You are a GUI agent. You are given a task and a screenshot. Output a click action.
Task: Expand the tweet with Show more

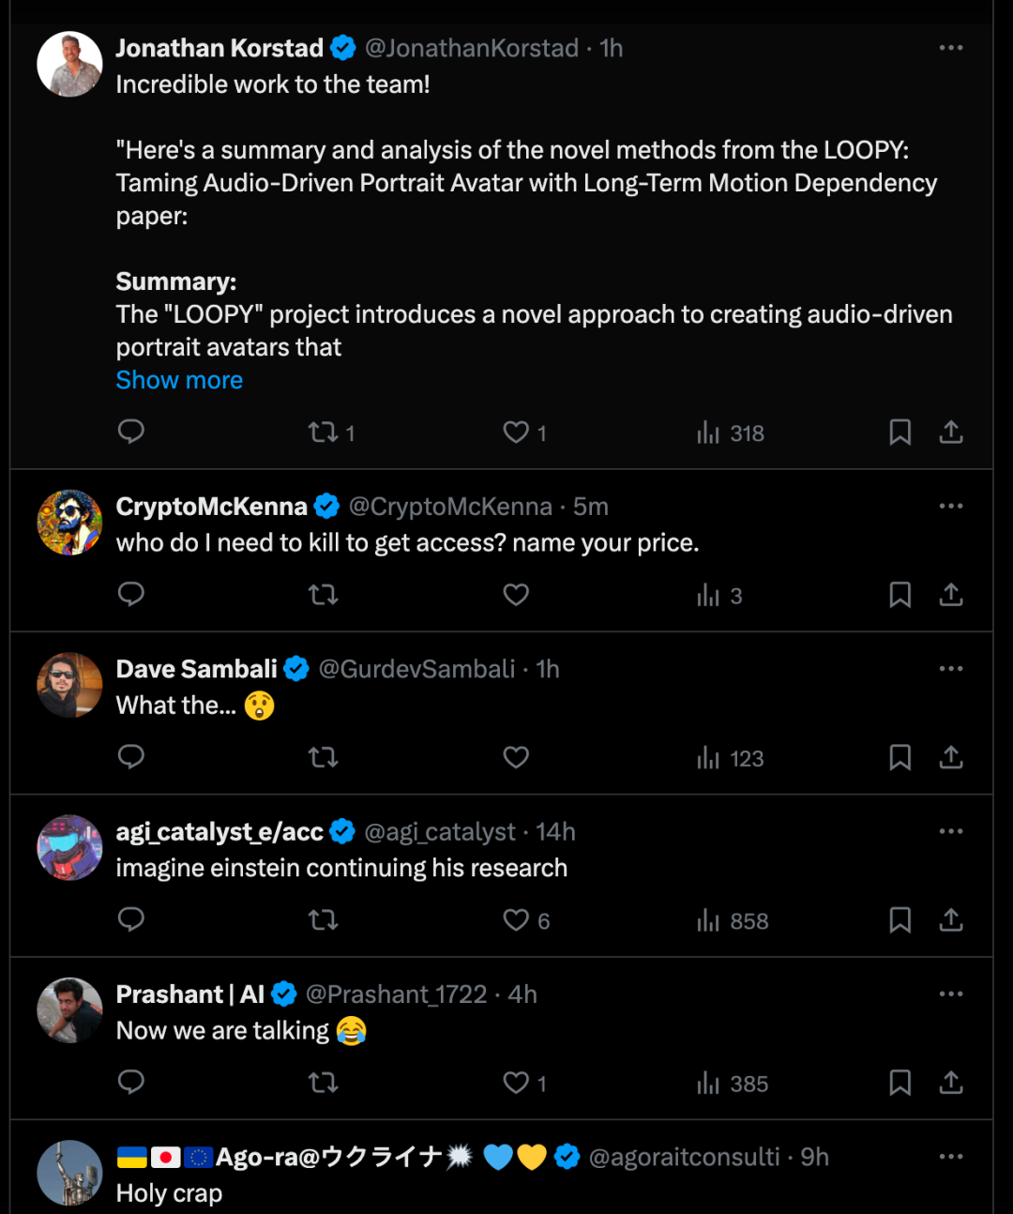[179, 380]
